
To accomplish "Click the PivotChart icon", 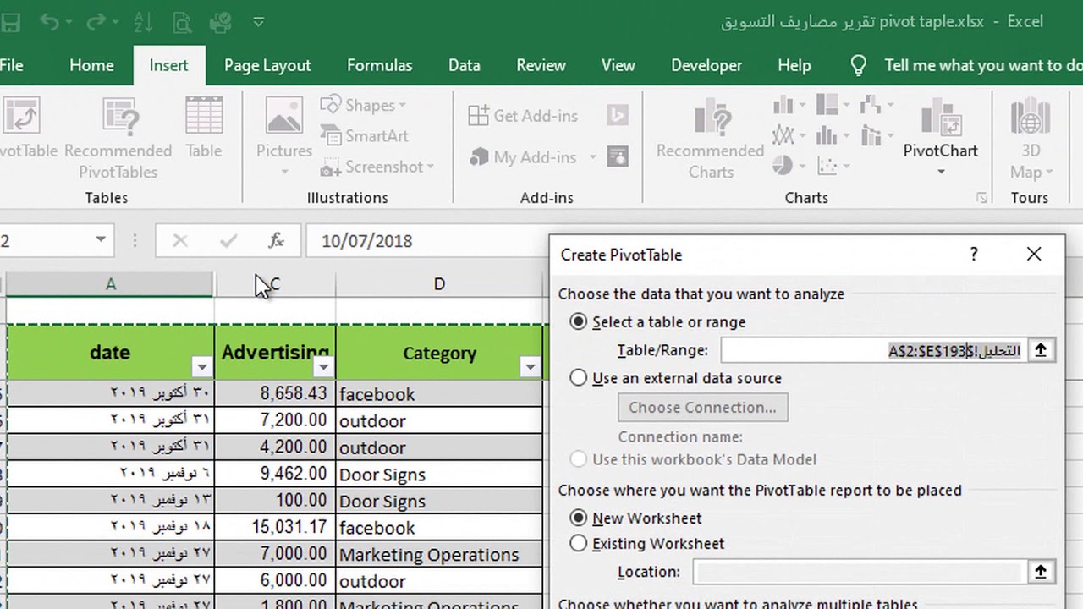I will coord(940,118).
